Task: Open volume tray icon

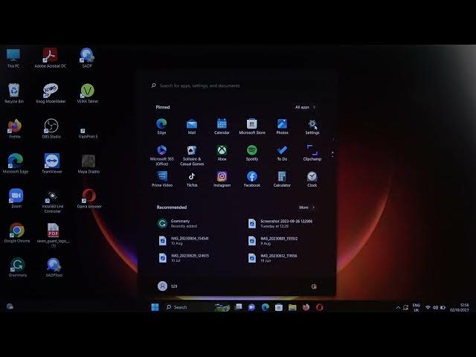Action: 435,307
